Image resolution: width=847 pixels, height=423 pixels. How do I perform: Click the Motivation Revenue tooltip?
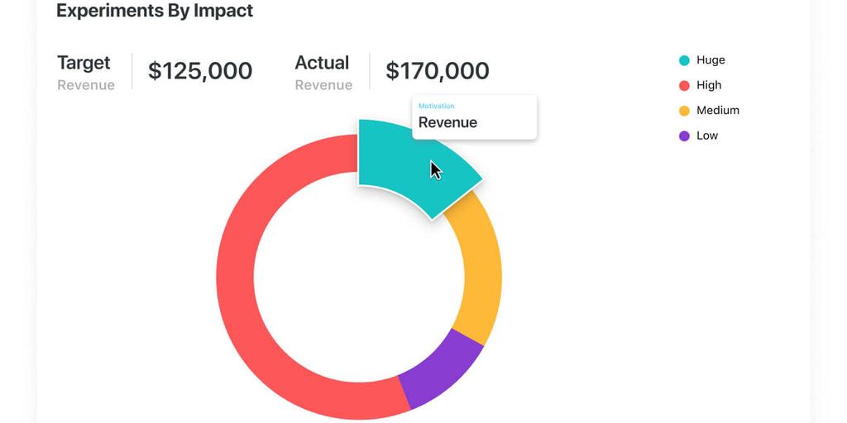click(x=474, y=117)
